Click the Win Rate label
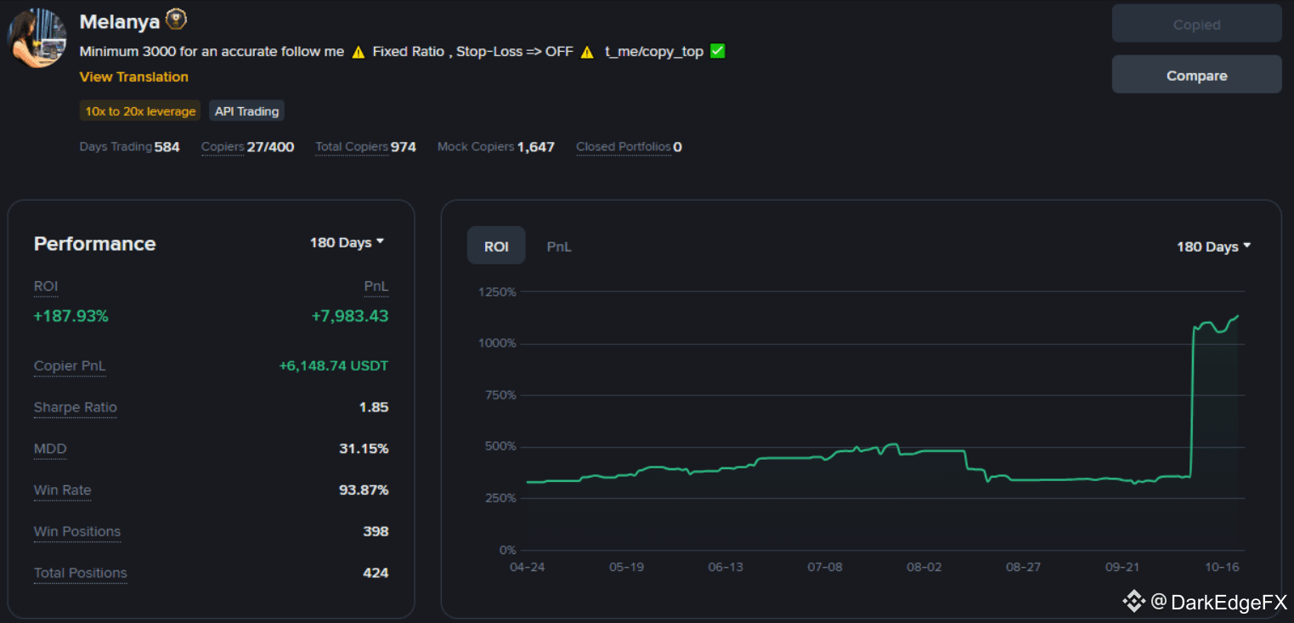The width and height of the screenshot is (1294, 623). coord(62,490)
